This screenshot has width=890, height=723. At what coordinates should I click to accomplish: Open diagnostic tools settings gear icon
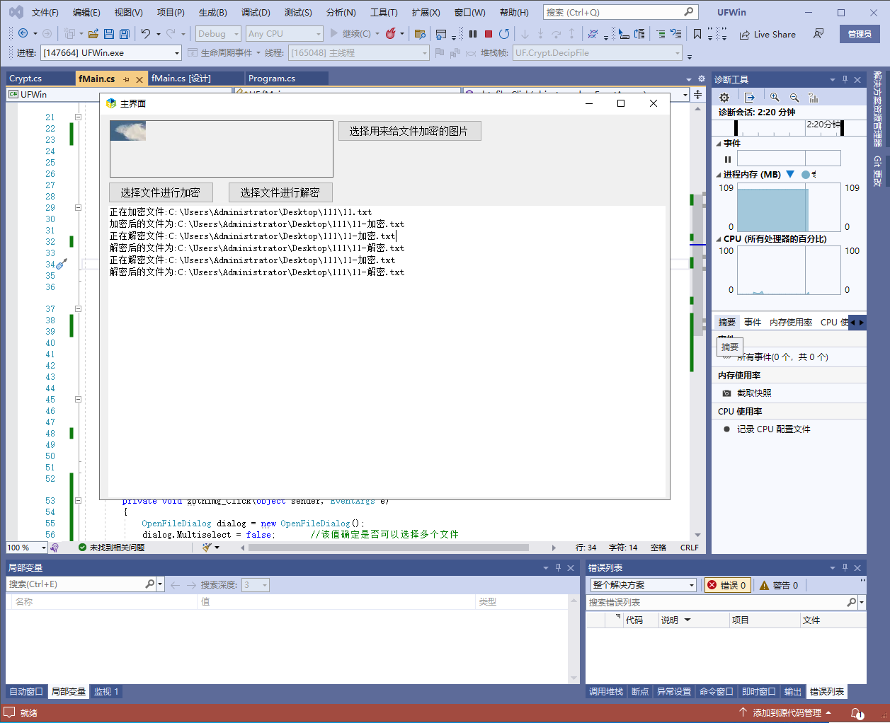724,98
